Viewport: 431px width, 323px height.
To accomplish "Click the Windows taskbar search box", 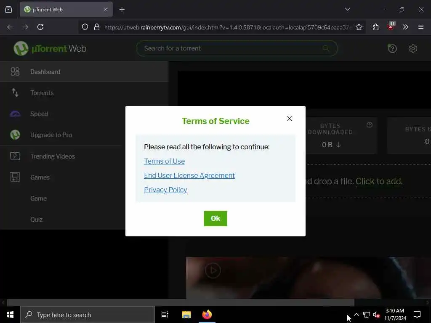I will 88,315.
